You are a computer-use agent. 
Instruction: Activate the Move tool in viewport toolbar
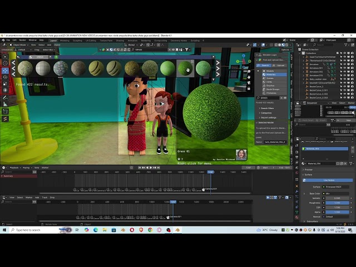tap(5, 71)
